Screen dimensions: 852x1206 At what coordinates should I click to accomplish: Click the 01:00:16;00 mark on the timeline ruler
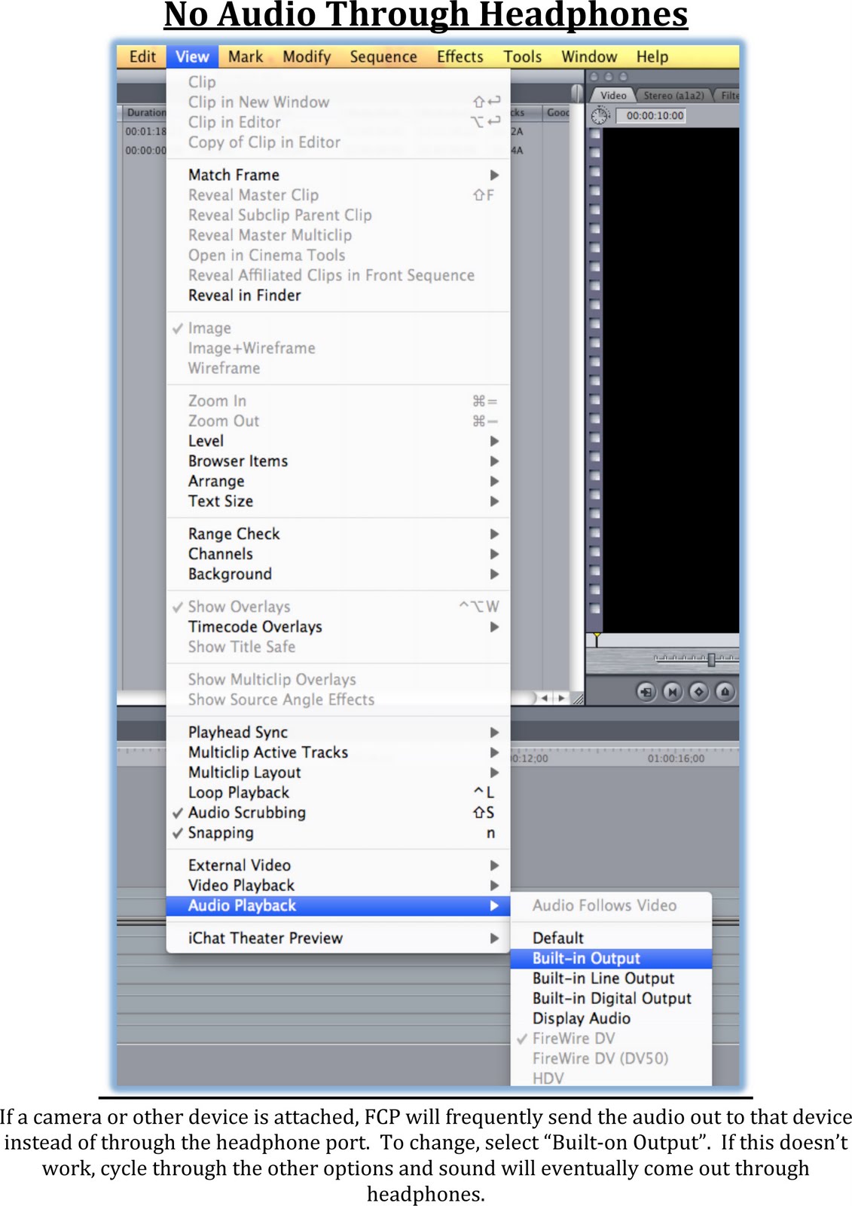(676, 758)
